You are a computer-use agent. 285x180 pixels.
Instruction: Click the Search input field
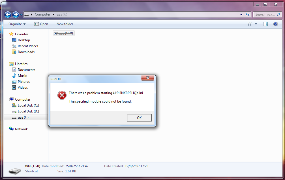point(265,14)
